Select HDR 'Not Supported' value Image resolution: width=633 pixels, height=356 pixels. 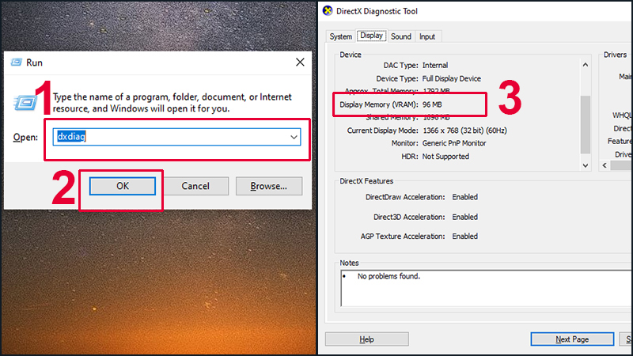point(445,157)
